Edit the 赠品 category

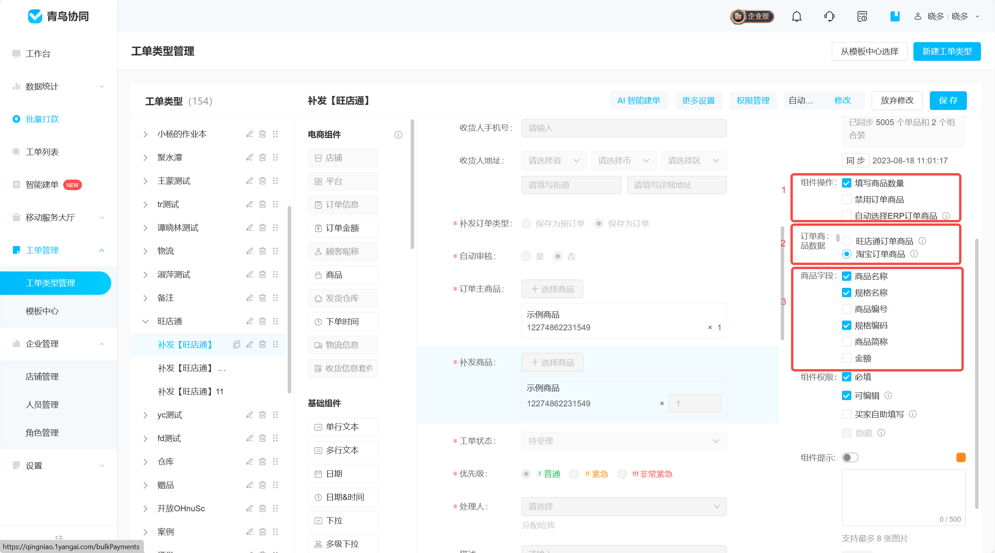[249, 485]
